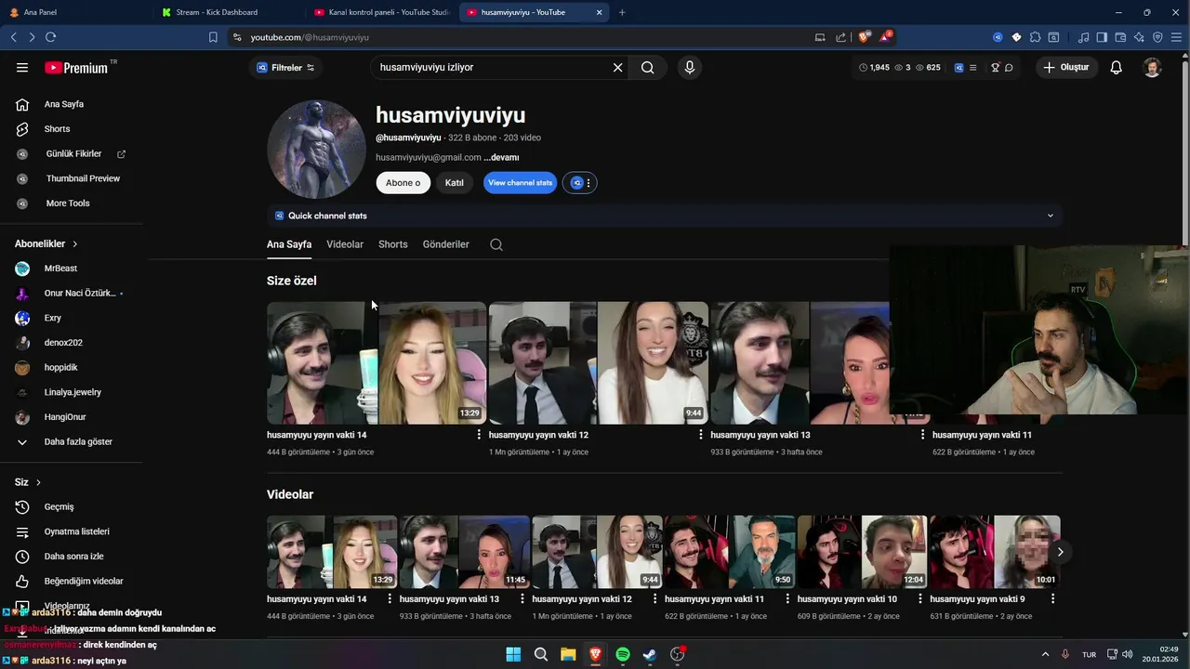Start voice search with microphone

point(689,68)
